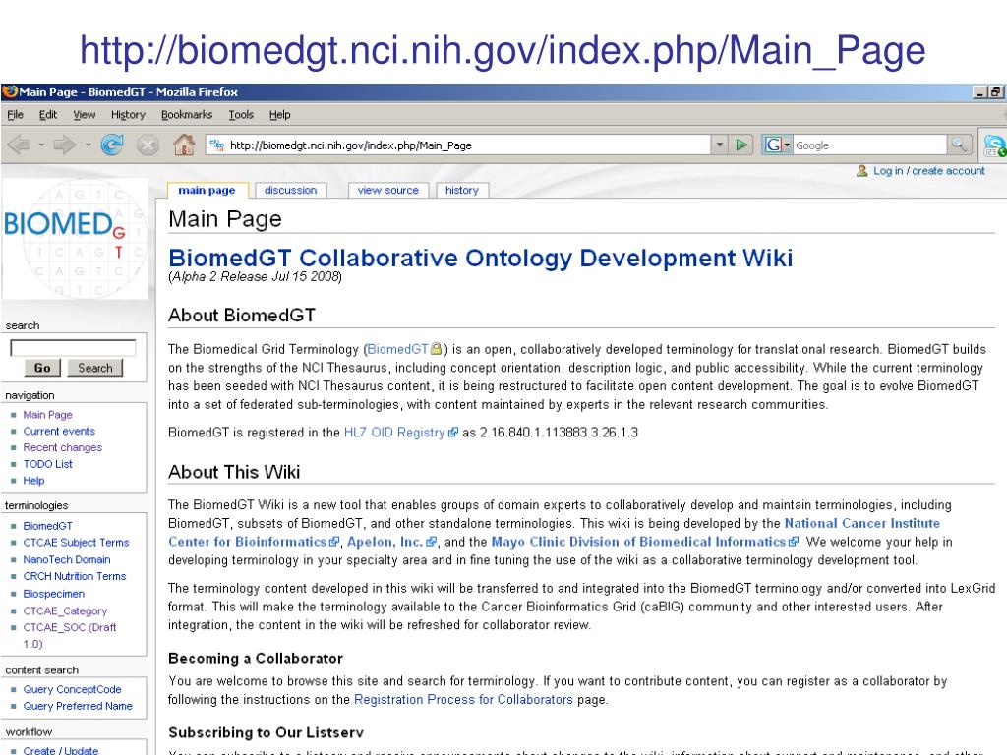
Task: Open the address bar history dropdown
Action: point(720,145)
